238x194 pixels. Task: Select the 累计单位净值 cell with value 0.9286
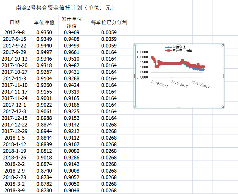[72, 158]
